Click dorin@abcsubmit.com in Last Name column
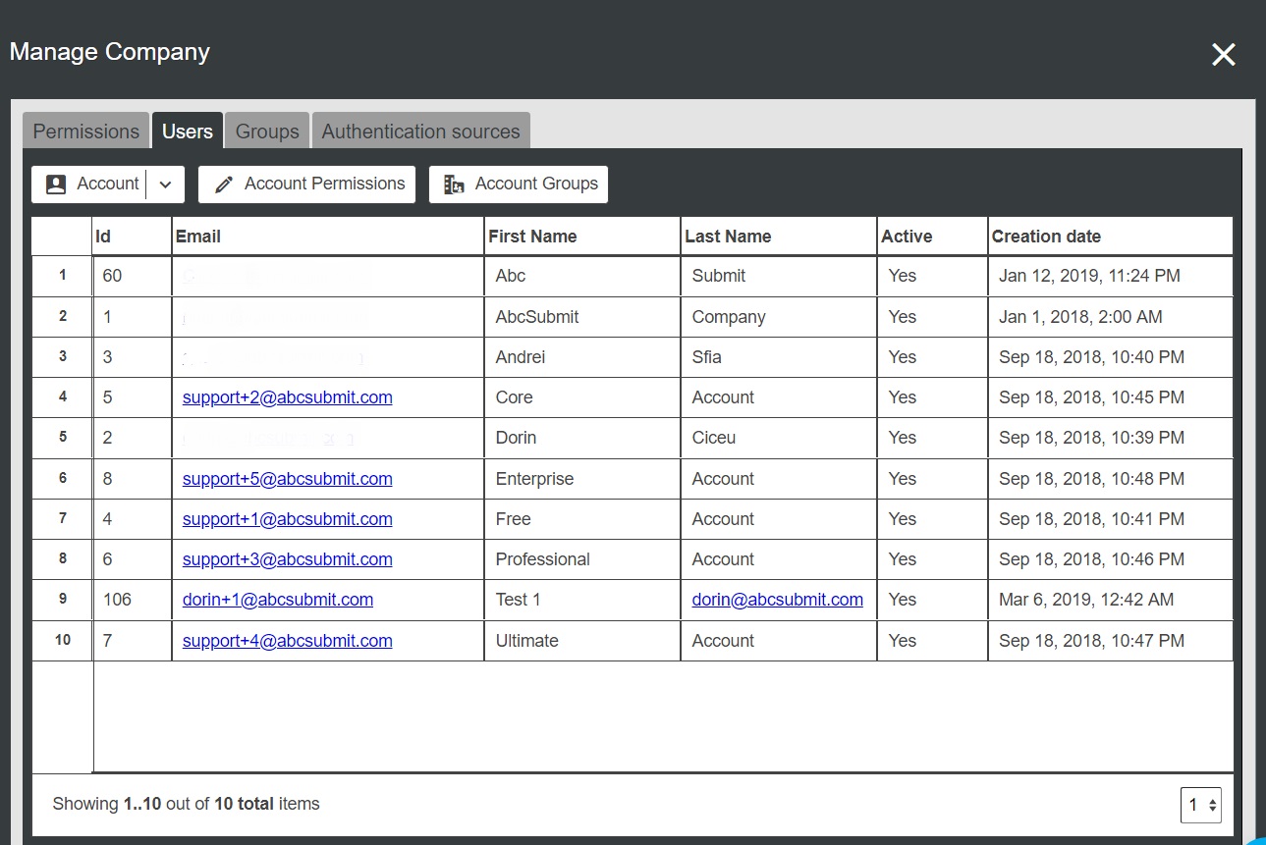Screen dimensions: 1266x845 [x=777, y=600]
